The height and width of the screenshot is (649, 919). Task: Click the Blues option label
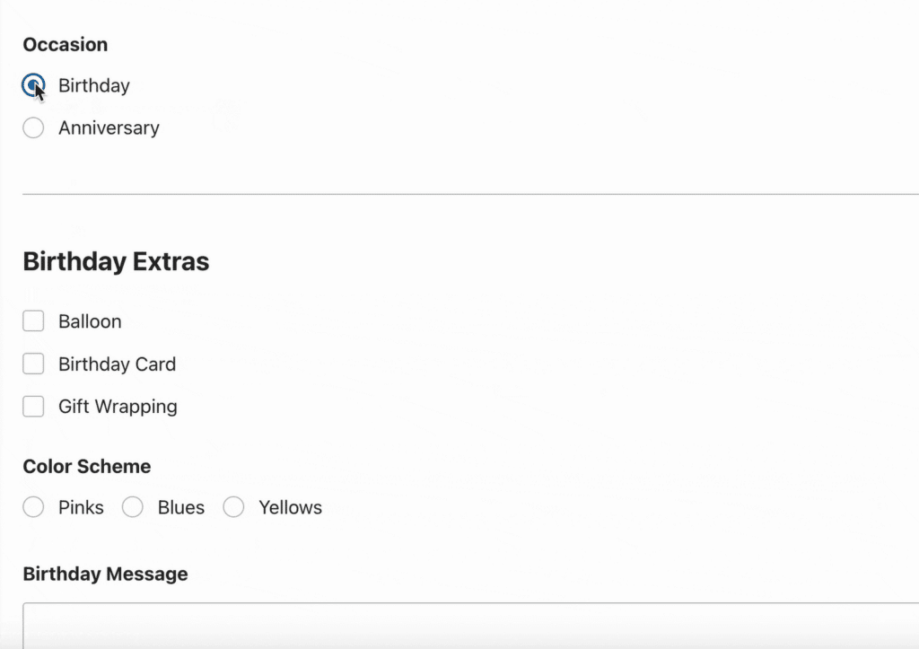[181, 508]
